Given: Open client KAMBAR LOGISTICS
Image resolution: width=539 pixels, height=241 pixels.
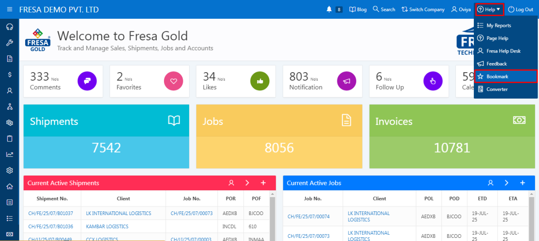Looking at the screenshot, I should click(107, 227).
